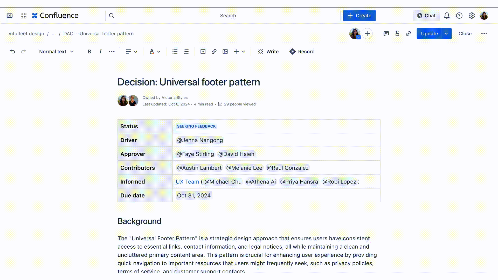This screenshot has width=498, height=280.
Task: Expand the breadcrumb ellipsis
Action: [x=54, y=33]
